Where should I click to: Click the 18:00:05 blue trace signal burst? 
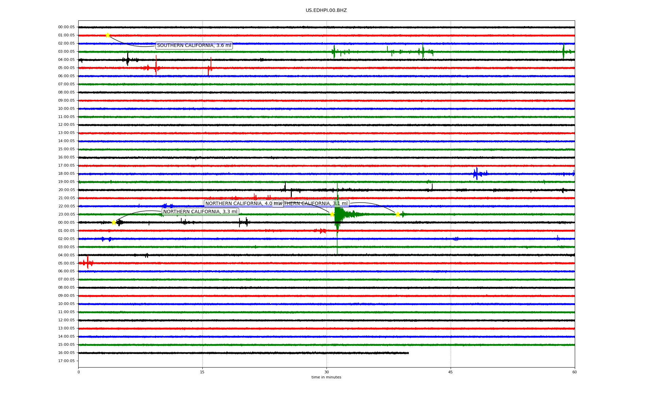click(x=477, y=174)
